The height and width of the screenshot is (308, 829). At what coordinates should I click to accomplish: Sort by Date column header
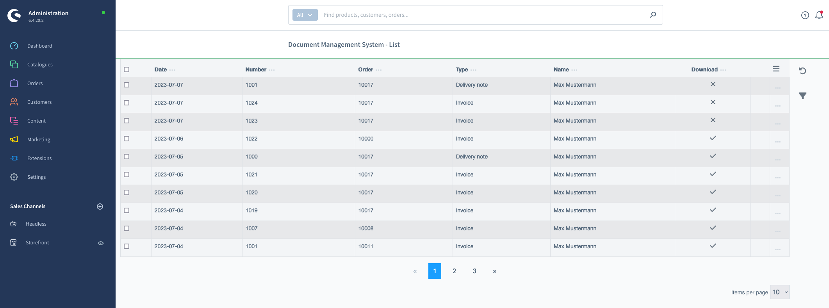point(160,69)
